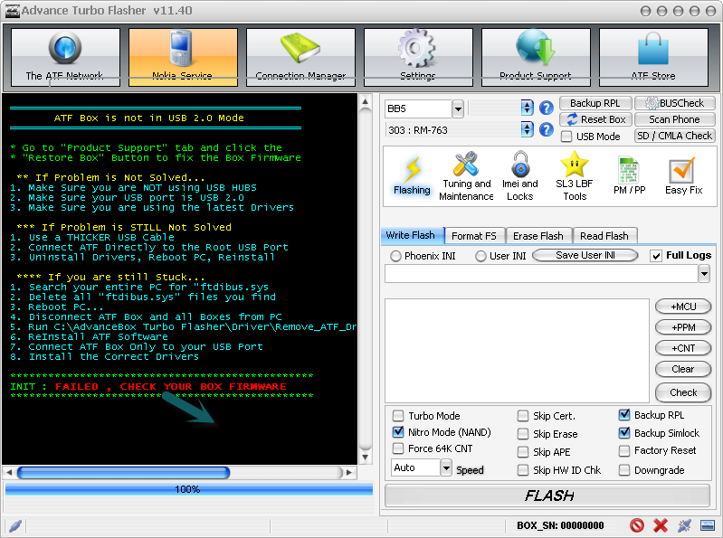Image resolution: width=723 pixels, height=538 pixels.
Task: Tick the Skip HW ID Chk checkbox
Action: [x=523, y=470]
